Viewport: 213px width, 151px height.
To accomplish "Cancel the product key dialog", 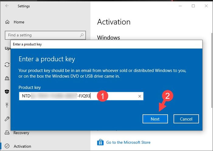I will [x=186, y=119].
